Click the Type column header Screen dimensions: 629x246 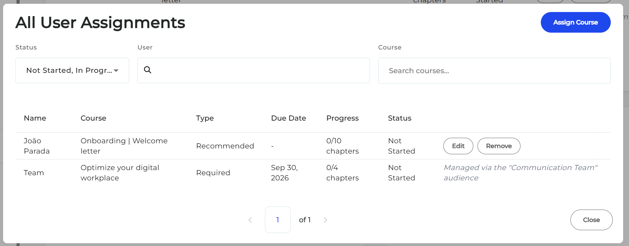pos(205,118)
